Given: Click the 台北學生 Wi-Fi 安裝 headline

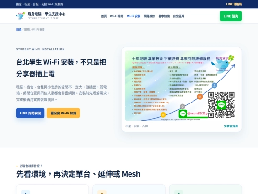Looking at the screenshot, I should coord(61,68).
